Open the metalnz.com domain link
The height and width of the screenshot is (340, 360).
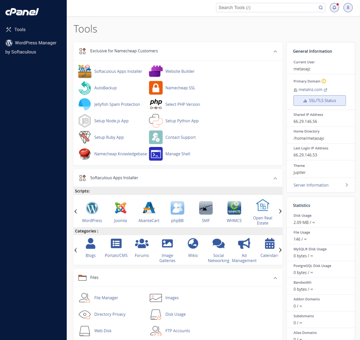coord(310,90)
